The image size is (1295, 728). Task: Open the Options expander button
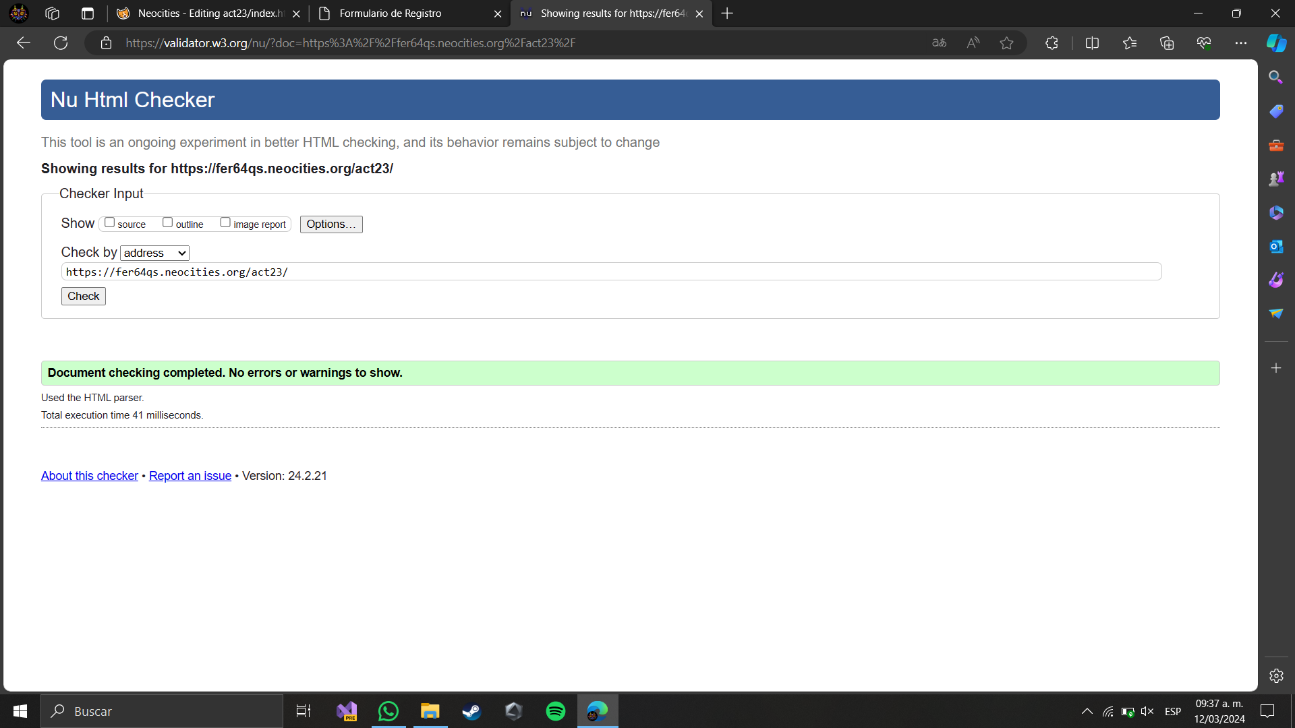click(330, 224)
